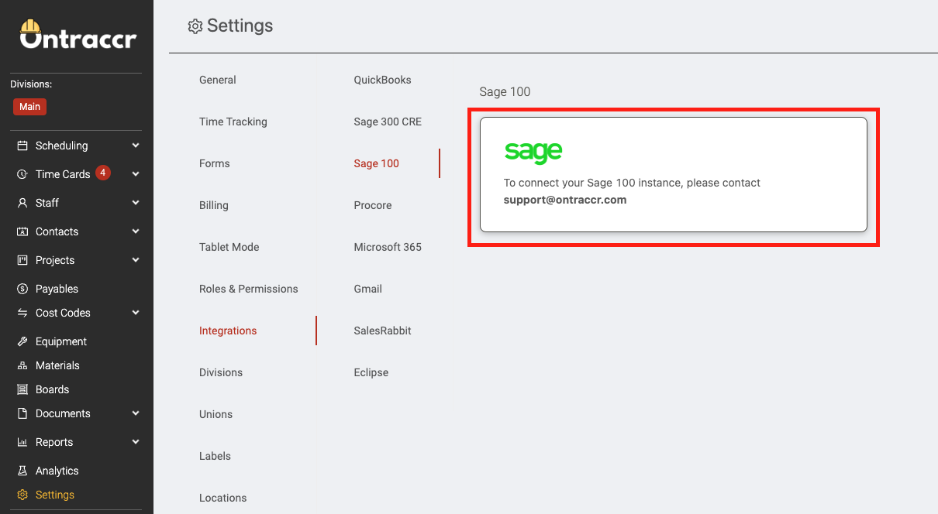
Task: Click the green Sage logo
Action: (533, 152)
